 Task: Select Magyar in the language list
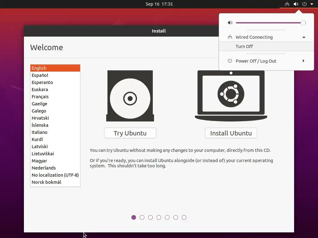pos(55,161)
